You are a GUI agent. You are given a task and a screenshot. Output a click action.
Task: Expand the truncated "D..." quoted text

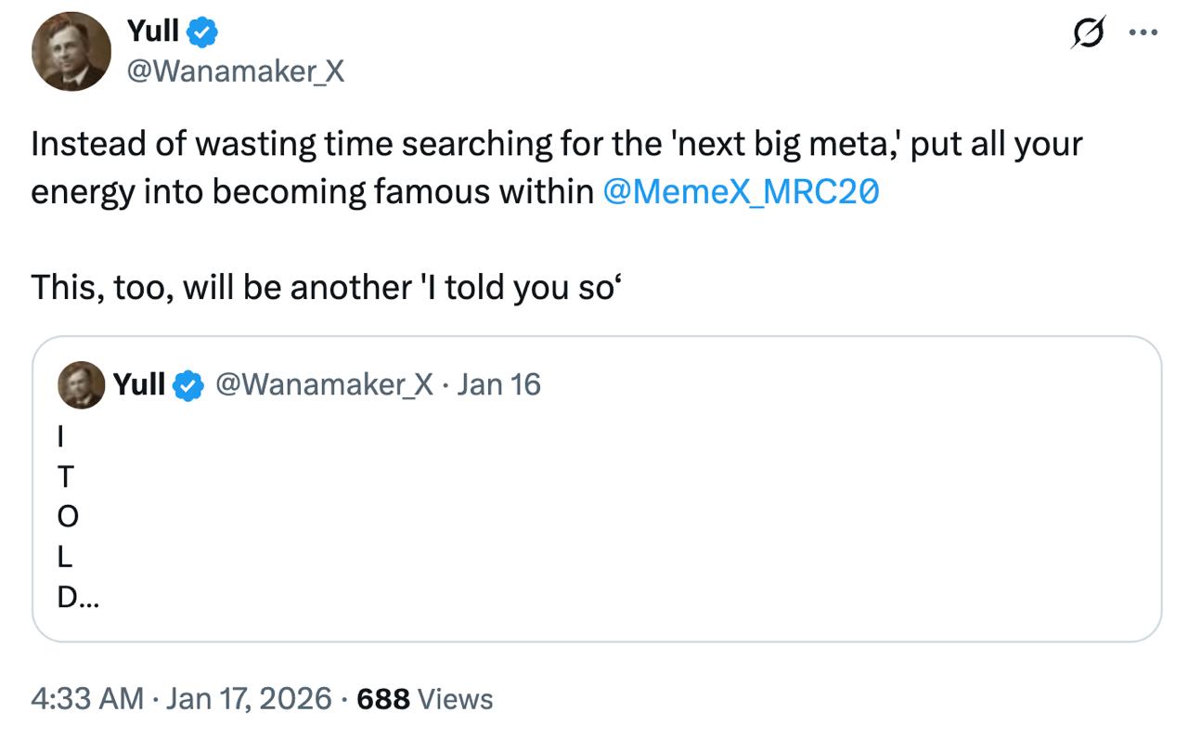(x=79, y=599)
